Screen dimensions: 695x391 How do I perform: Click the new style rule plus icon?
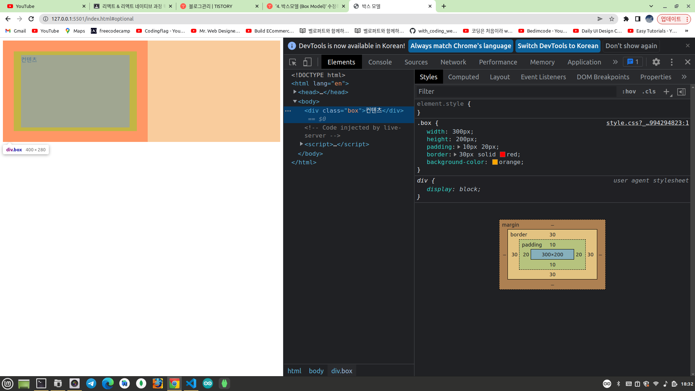point(666,92)
